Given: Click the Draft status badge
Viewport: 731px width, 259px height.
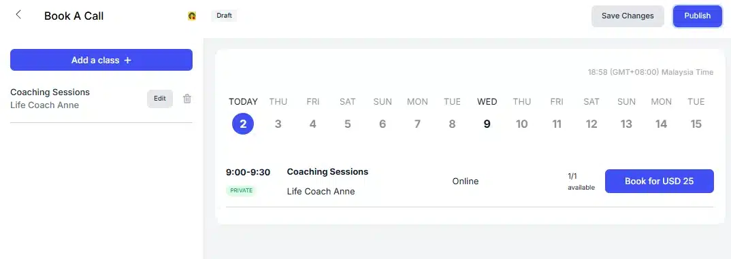Looking at the screenshot, I should pyautogui.click(x=224, y=16).
